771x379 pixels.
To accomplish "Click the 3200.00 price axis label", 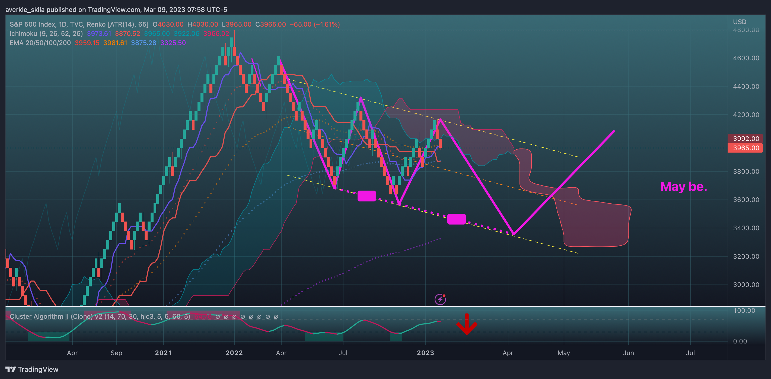I will 746,257.
